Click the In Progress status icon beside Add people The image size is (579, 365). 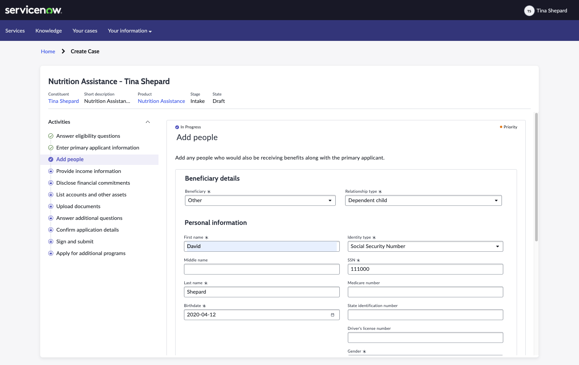click(51, 159)
